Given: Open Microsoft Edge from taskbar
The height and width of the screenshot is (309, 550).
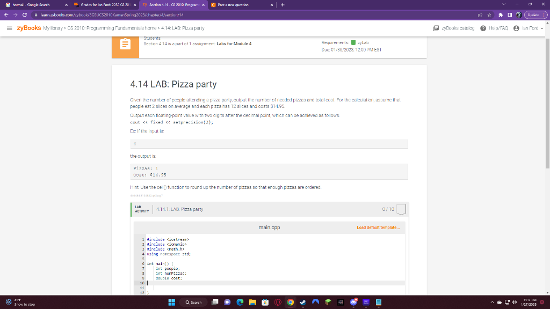Looking at the screenshot, I should click(240, 303).
